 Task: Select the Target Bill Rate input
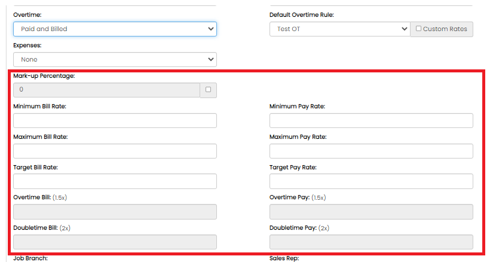tap(115, 181)
